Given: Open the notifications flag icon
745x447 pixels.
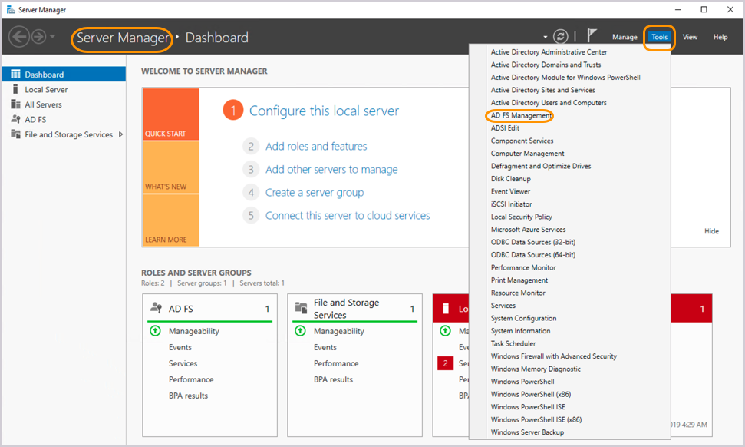Looking at the screenshot, I should point(592,36).
